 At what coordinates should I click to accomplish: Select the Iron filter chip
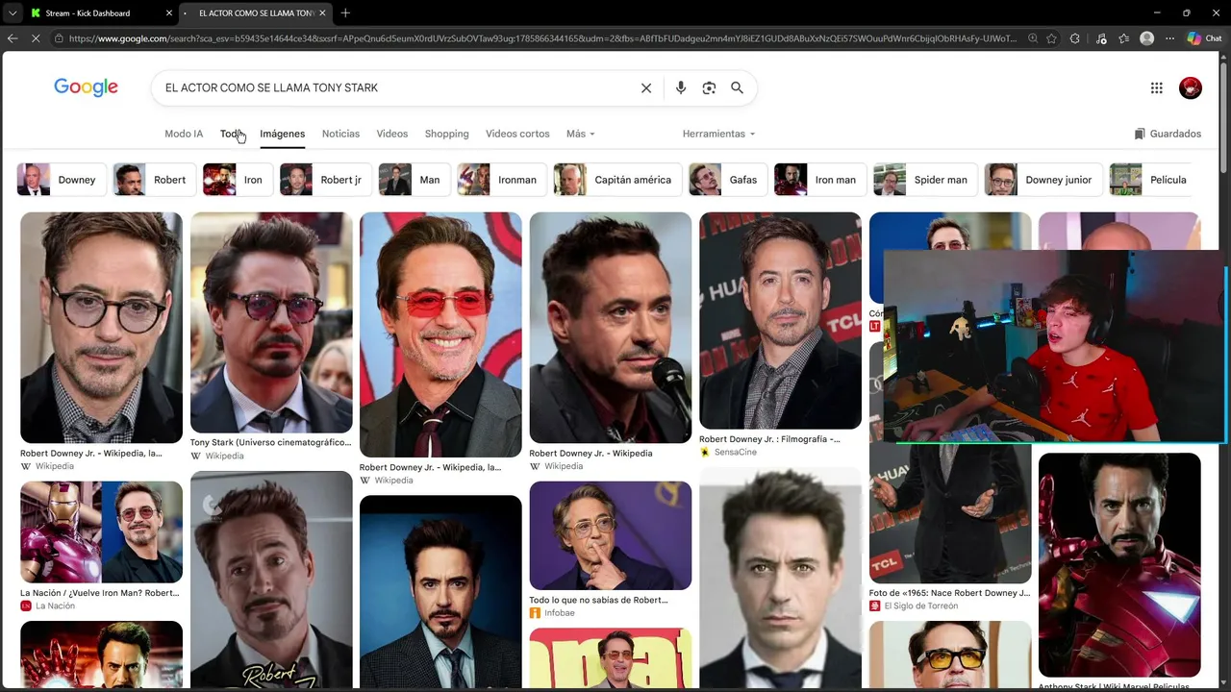click(239, 180)
